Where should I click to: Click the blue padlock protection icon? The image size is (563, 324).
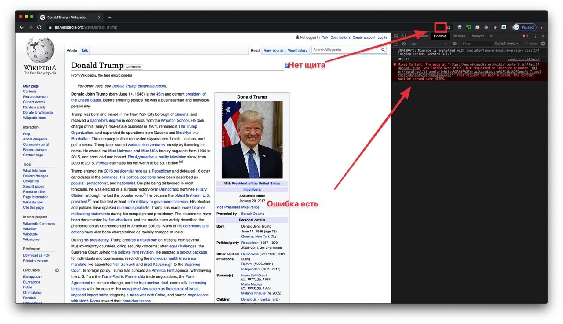click(x=287, y=65)
